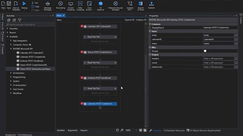Open the zoom percentage dropdown

(x=136, y=130)
